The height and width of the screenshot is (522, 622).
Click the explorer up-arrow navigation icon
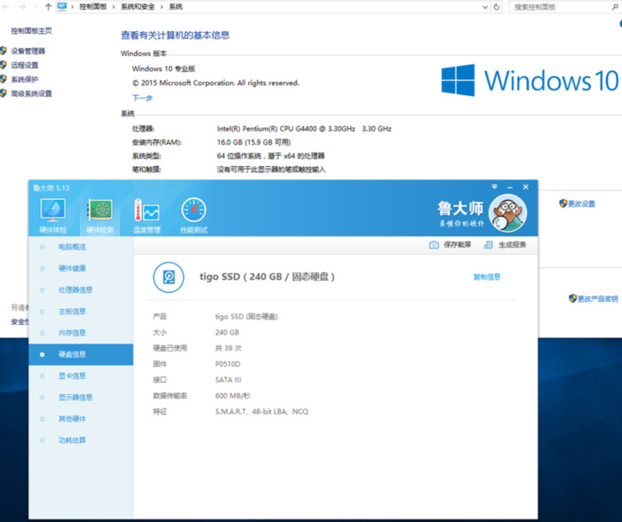tap(47, 7)
